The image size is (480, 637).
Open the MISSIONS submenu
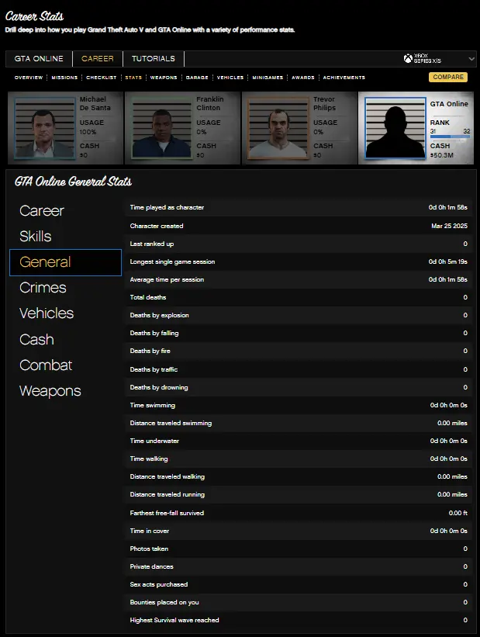64,77
